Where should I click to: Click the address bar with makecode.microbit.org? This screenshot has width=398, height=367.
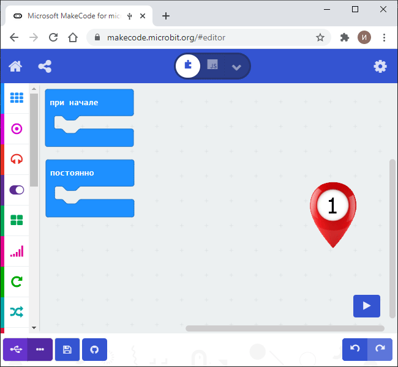(166, 37)
